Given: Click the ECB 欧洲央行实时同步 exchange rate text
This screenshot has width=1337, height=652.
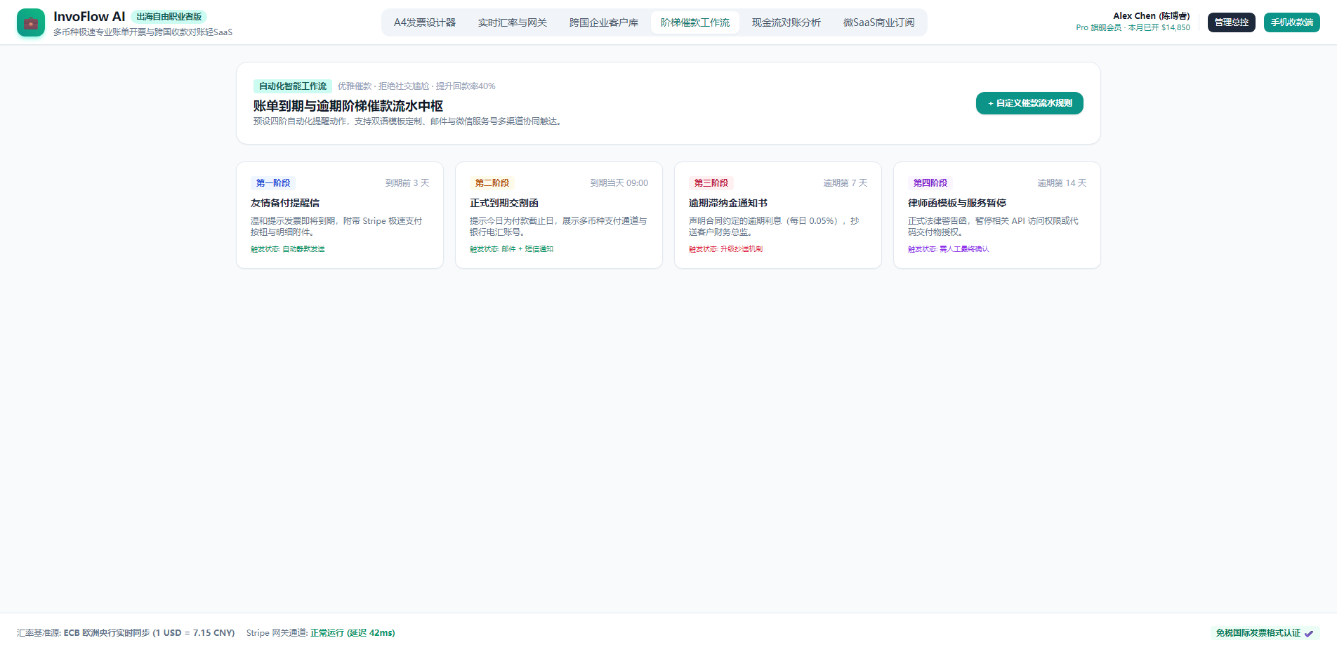Looking at the screenshot, I should [x=149, y=633].
